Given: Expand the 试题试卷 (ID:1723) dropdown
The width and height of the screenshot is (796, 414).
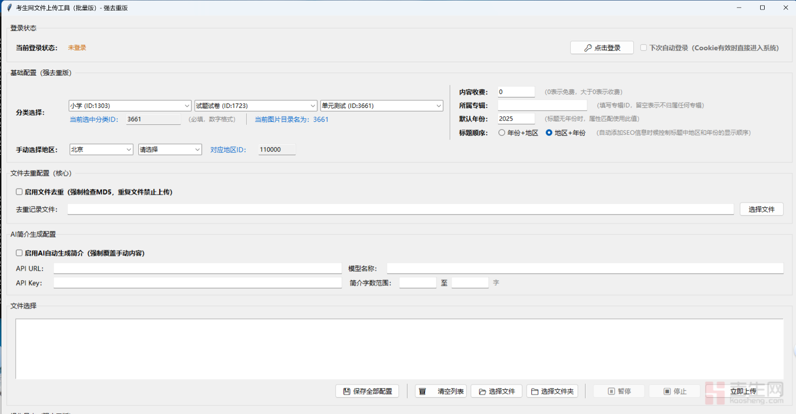Looking at the screenshot, I should point(256,105).
